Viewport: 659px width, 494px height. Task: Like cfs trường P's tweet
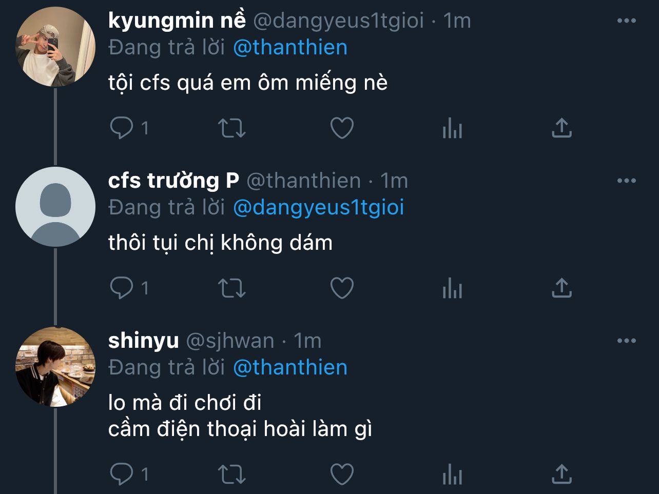(x=342, y=288)
